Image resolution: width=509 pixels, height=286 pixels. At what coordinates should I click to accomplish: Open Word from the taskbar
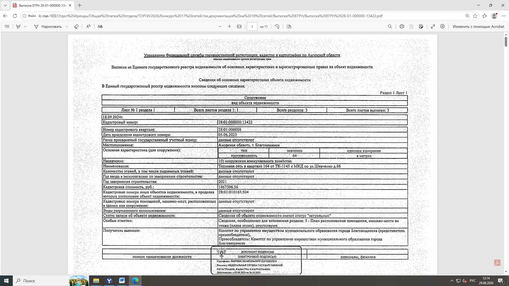tap(122, 281)
